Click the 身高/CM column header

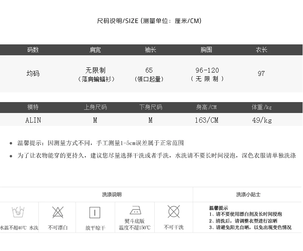(206, 107)
